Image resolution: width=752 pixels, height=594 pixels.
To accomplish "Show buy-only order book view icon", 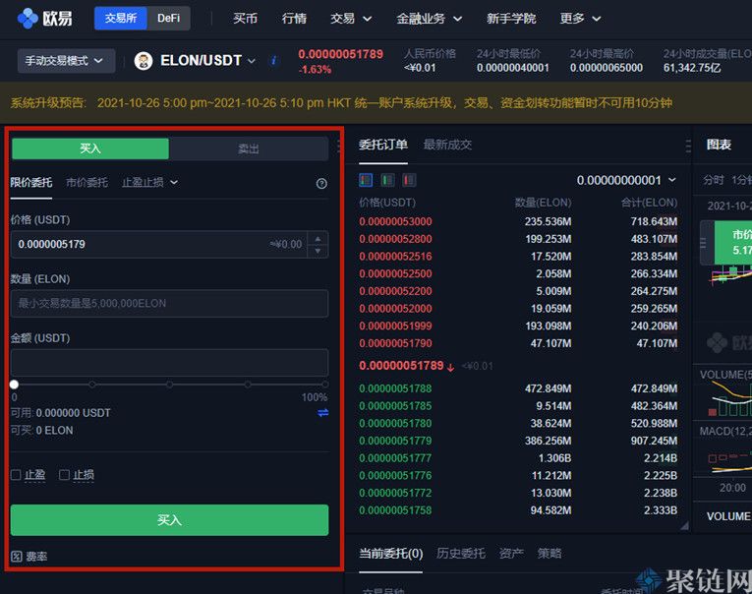I will (x=387, y=180).
